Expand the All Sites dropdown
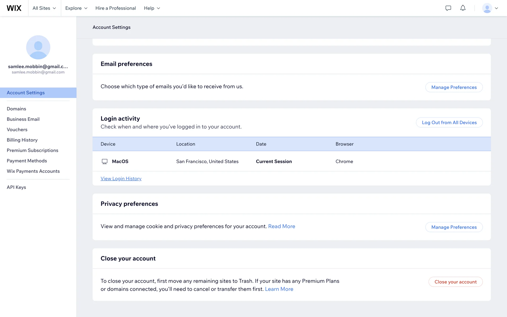This screenshot has height=317, width=507. coord(44,8)
